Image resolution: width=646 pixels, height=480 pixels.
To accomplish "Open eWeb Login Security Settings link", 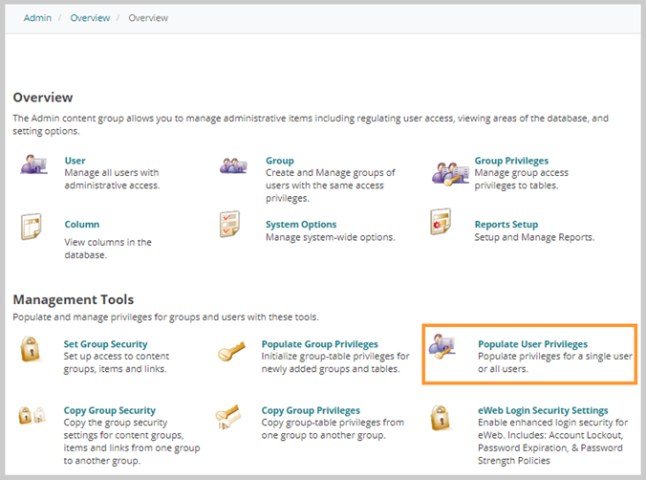I will click(x=543, y=410).
